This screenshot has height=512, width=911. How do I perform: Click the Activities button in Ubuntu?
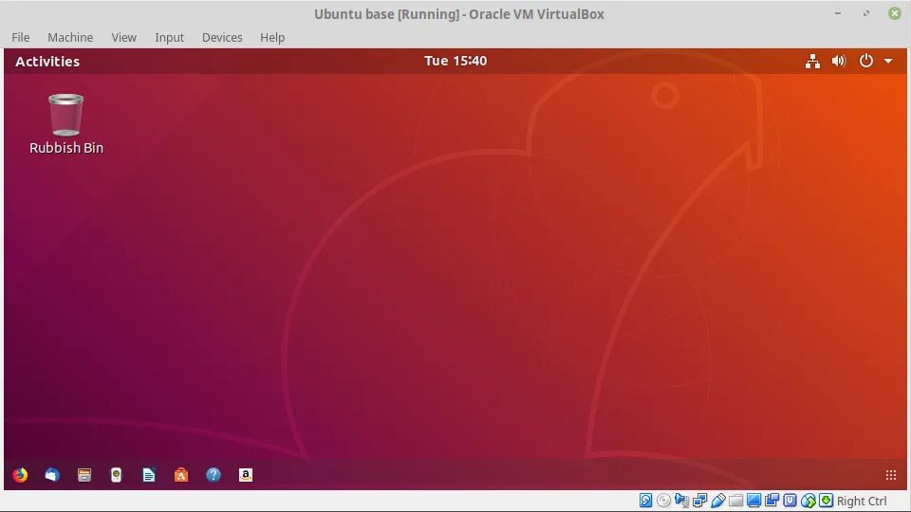pos(47,61)
